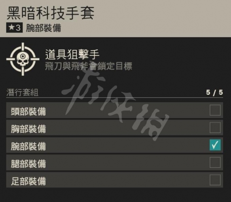Uncheck the 腕部裝備 checkbox
Image resolution: width=231 pixels, height=202 pixels.
pyautogui.click(x=215, y=145)
